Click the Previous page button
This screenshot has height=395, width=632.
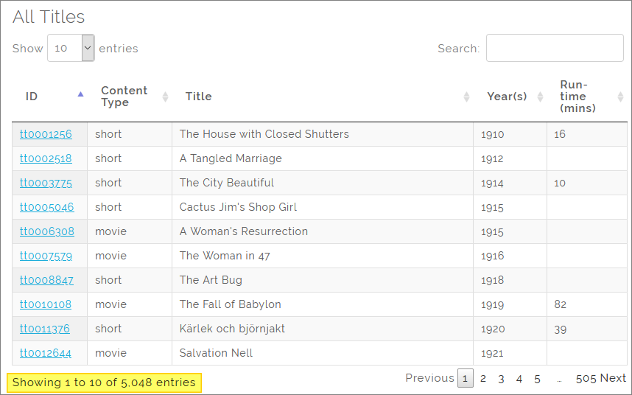tap(429, 378)
